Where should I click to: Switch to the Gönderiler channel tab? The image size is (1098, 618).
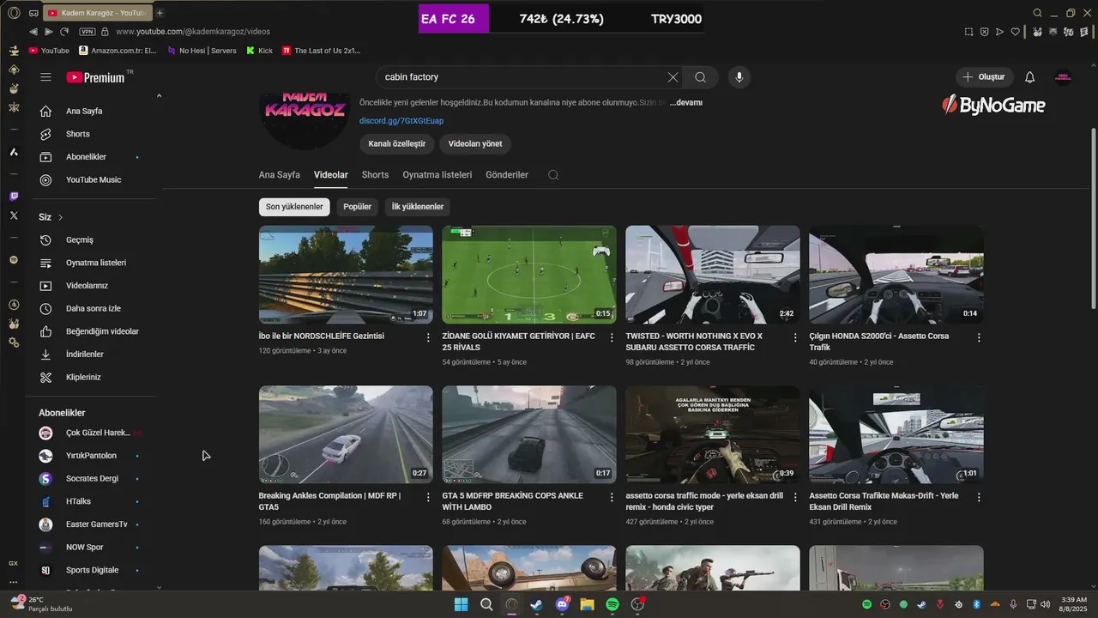pyautogui.click(x=507, y=175)
